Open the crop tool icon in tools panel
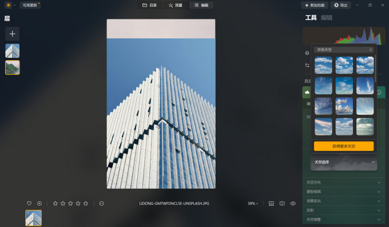389x227 pixels. (x=307, y=66)
